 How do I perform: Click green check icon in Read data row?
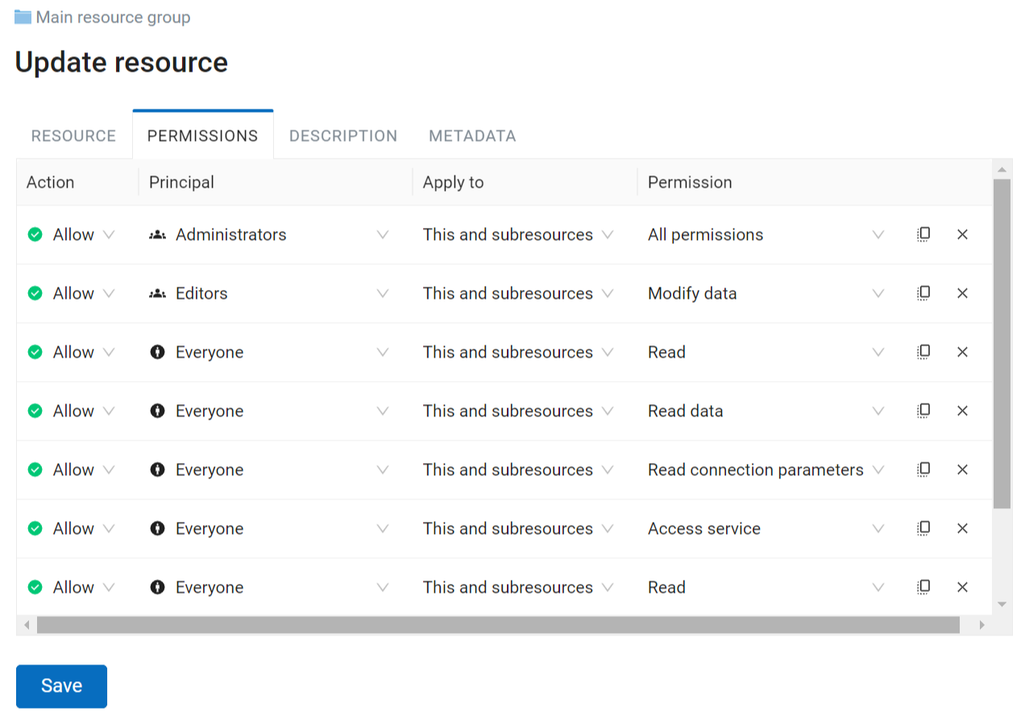35,411
